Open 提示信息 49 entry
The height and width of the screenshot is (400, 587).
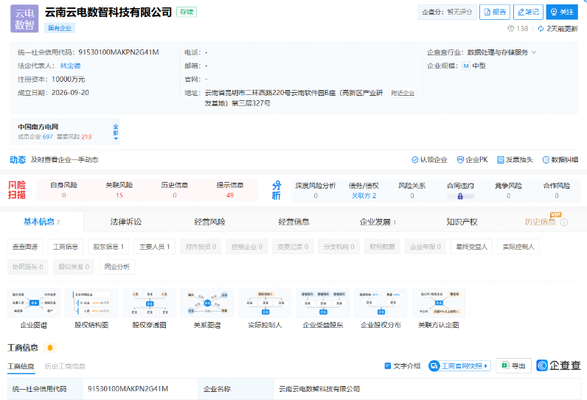(230, 190)
